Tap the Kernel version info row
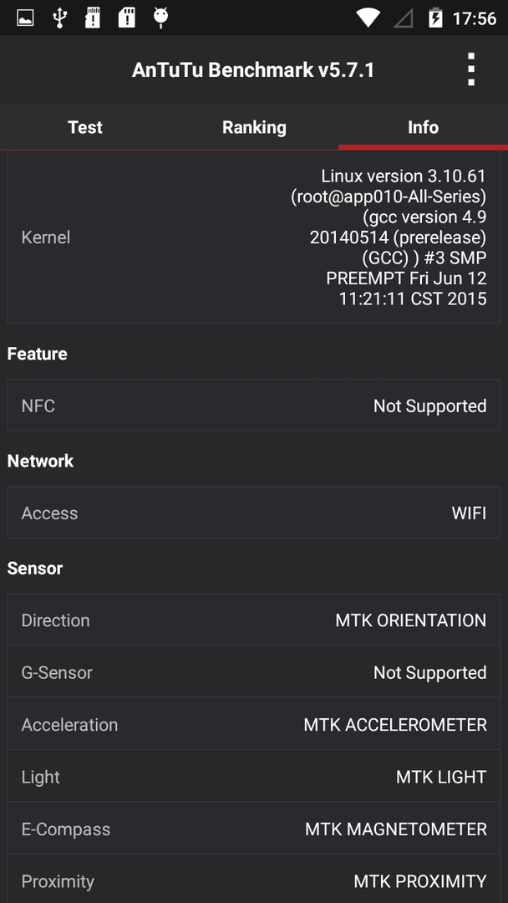Viewport: 508px width, 903px height. pyautogui.click(x=254, y=237)
